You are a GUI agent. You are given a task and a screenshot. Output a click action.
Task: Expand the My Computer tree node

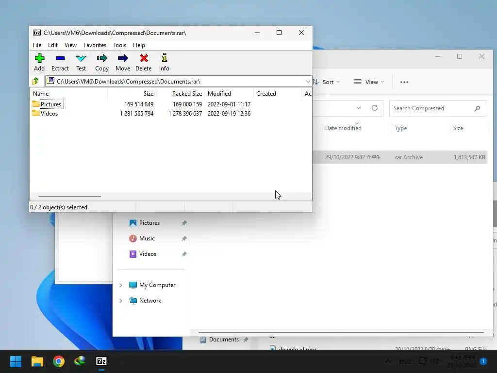[x=121, y=285]
